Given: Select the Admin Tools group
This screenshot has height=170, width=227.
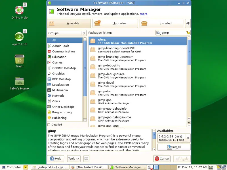Looking at the screenshot, I should [65, 46].
